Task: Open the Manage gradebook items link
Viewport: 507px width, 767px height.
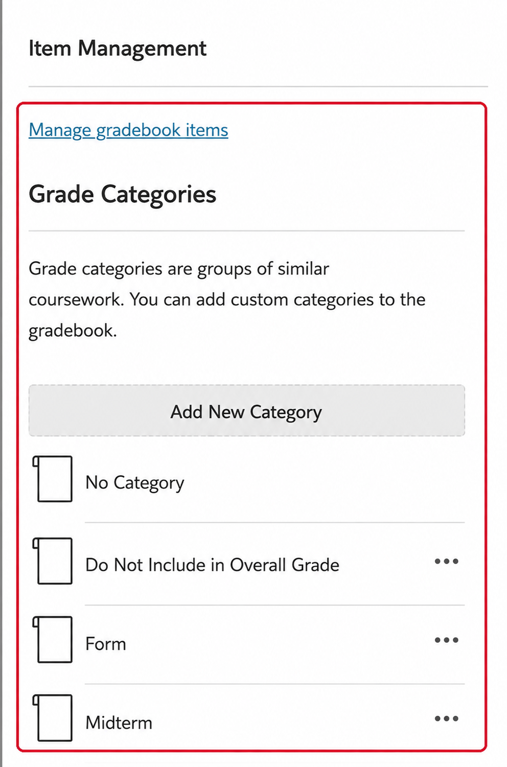Action: pos(128,130)
